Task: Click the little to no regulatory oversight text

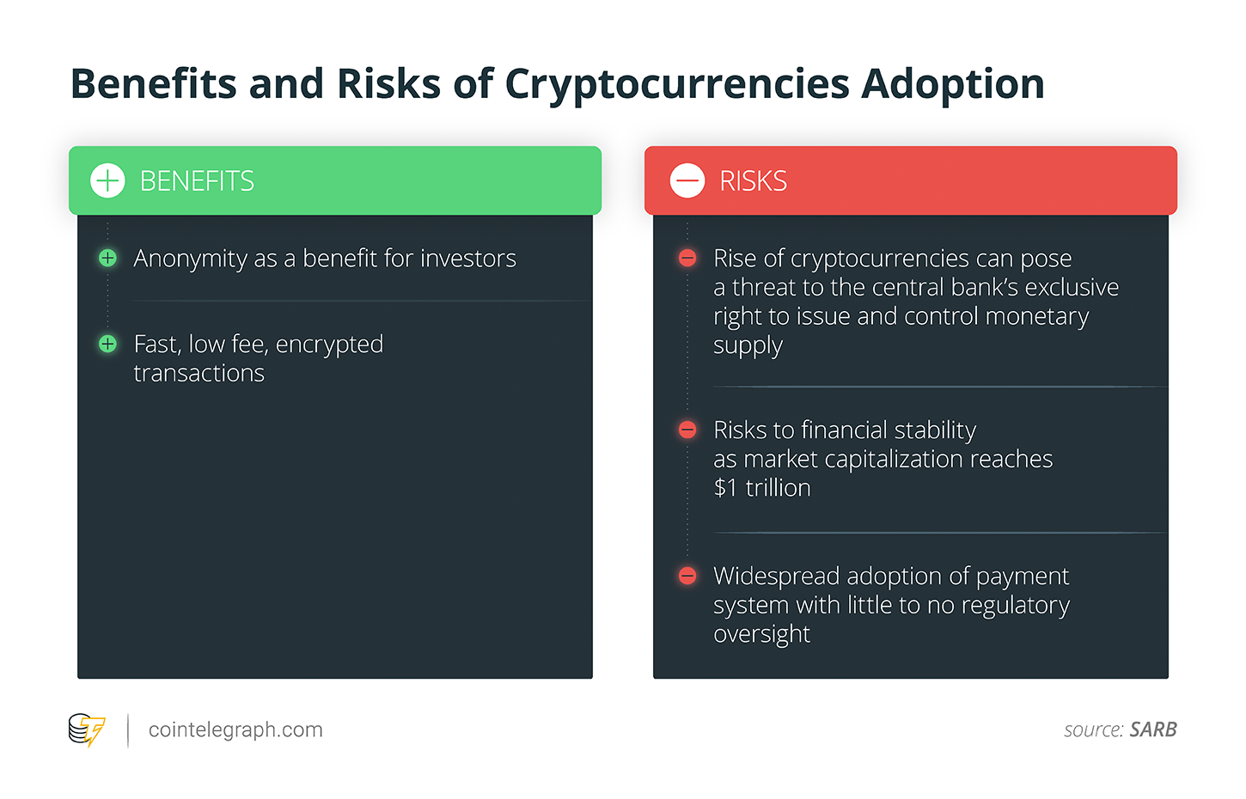Action: point(891,605)
